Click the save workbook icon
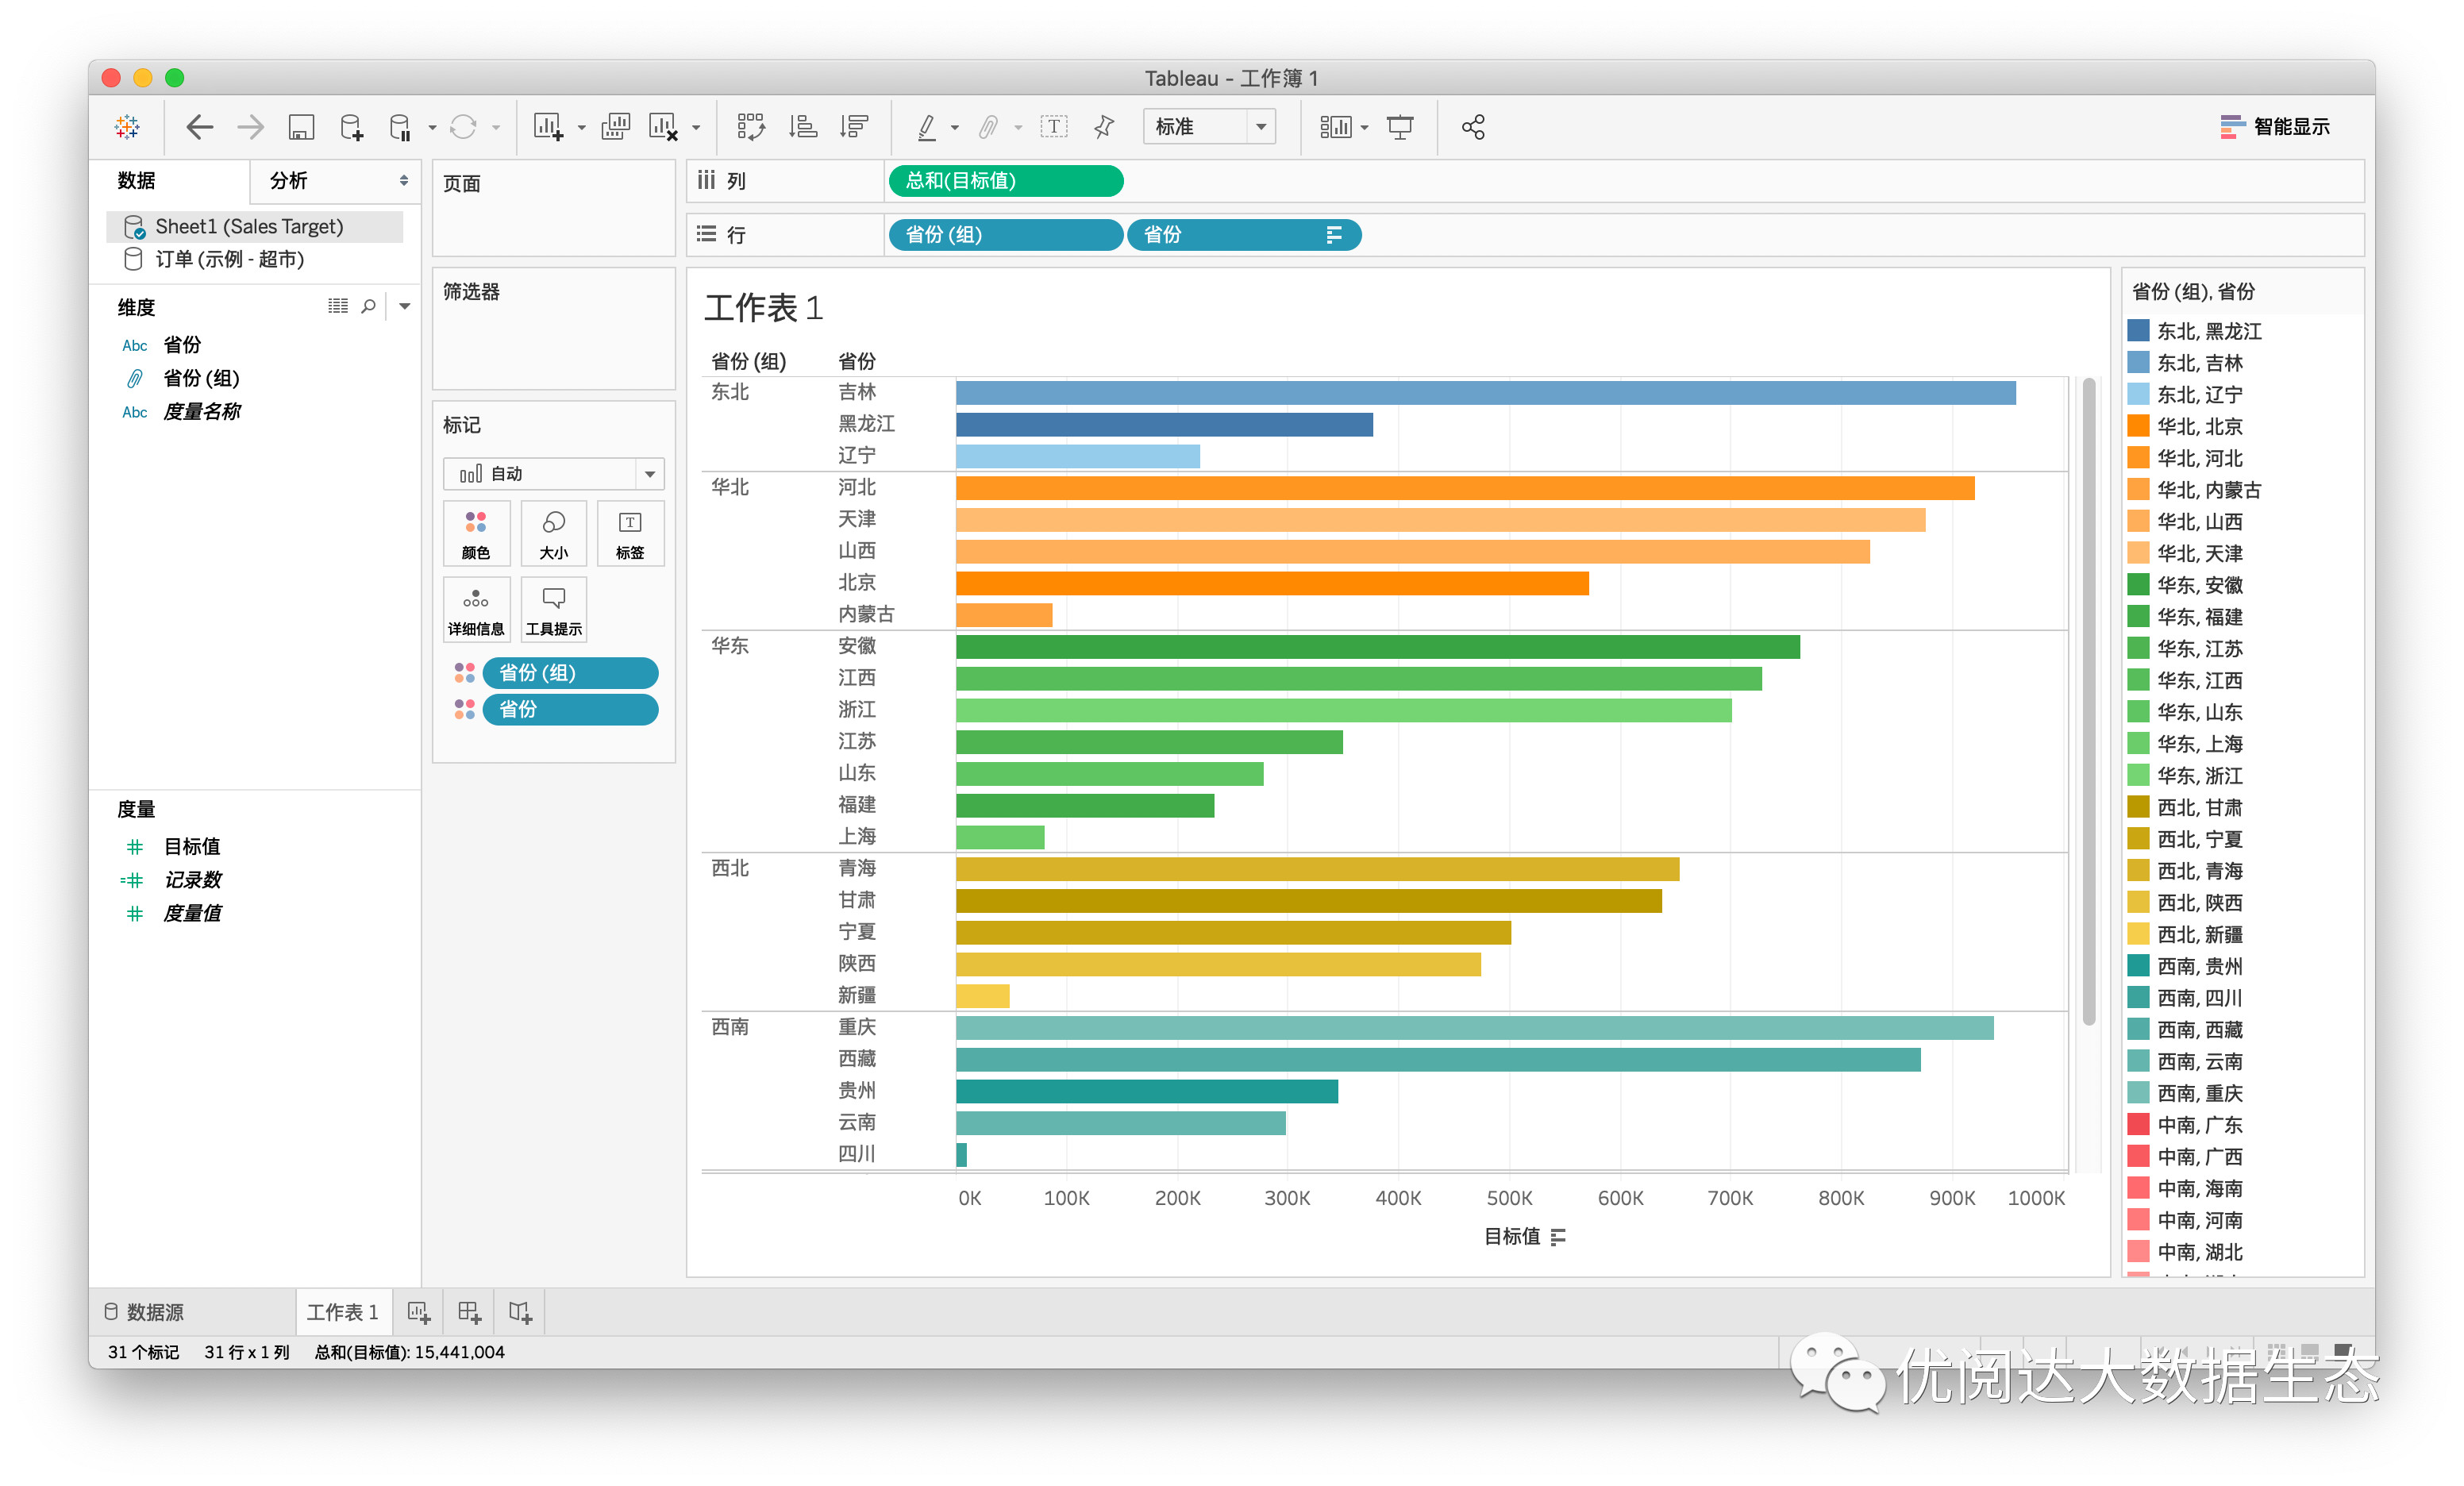The image size is (2464, 1486). [x=301, y=127]
